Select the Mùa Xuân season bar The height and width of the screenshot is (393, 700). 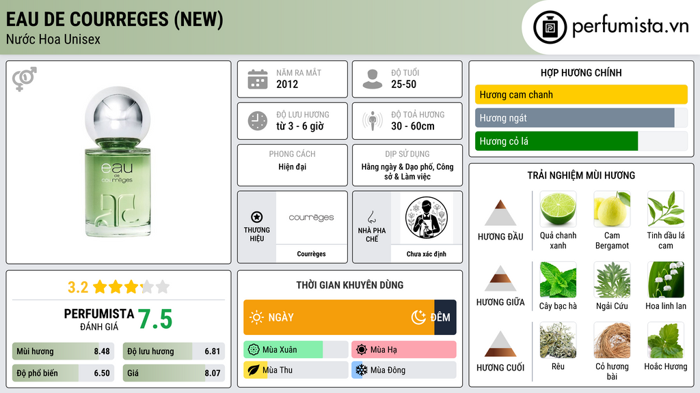(296, 350)
